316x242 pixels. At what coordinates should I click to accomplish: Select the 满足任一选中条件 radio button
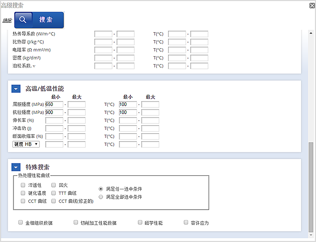coord(101,189)
